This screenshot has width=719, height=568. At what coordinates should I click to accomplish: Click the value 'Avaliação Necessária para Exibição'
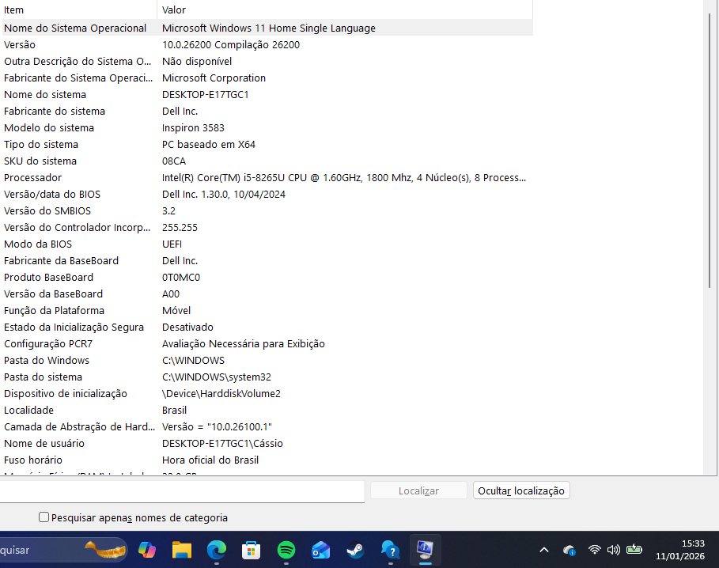[x=243, y=343]
